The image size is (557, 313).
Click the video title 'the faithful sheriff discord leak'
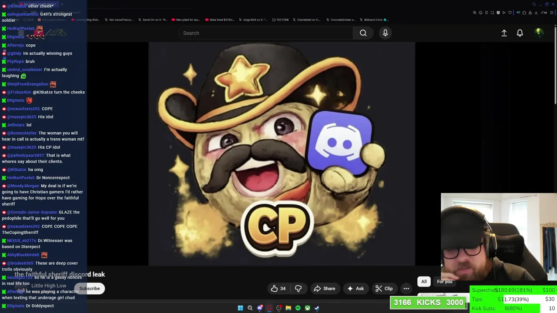[x=60, y=274]
